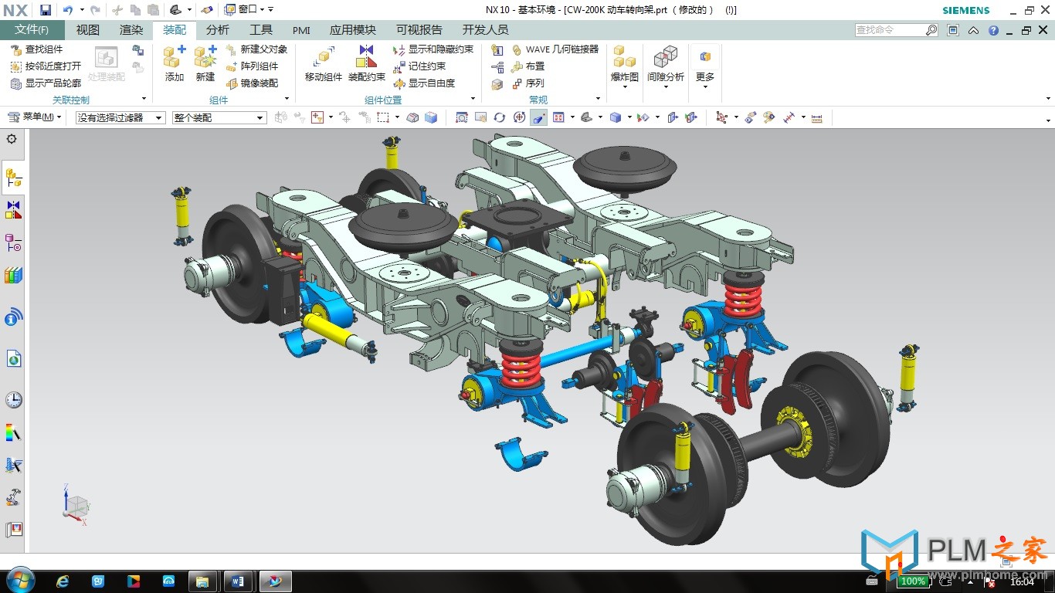Viewport: 1055px width, 593px height.
Task: Switch to the PMI tab
Action: (x=301, y=30)
